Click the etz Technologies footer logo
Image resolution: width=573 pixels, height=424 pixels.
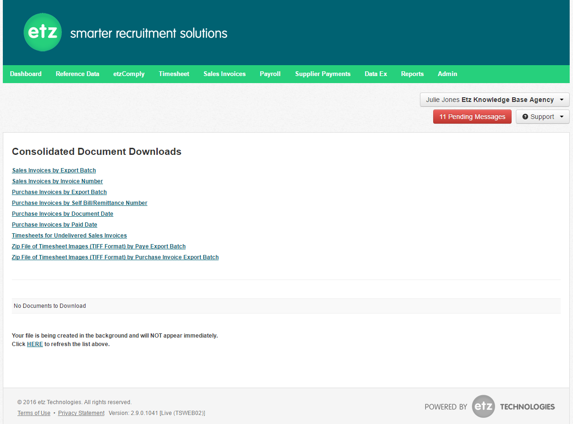[490, 407]
